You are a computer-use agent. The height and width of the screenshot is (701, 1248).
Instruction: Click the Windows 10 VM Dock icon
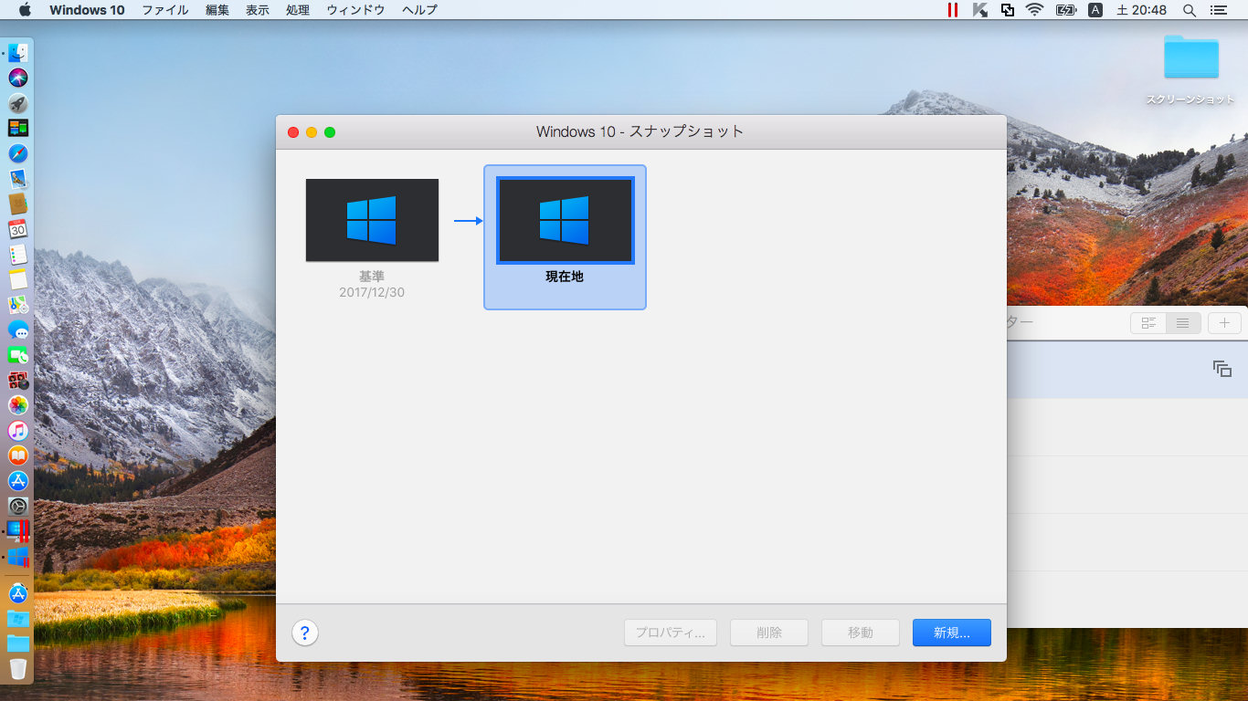[x=18, y=556]
